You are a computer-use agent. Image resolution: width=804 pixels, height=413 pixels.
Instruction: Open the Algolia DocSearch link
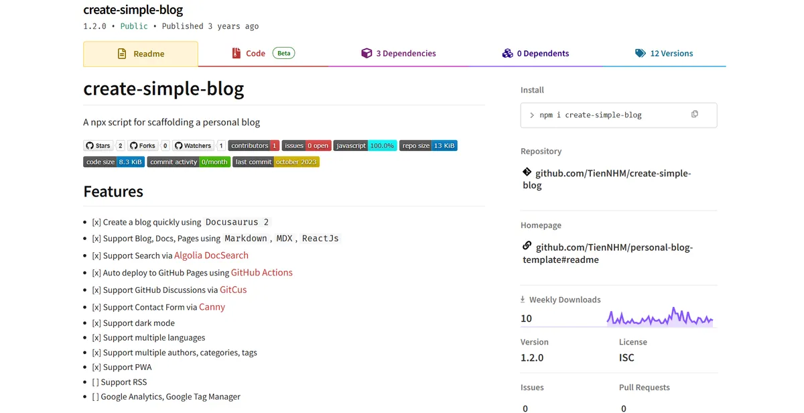(211, 255)
